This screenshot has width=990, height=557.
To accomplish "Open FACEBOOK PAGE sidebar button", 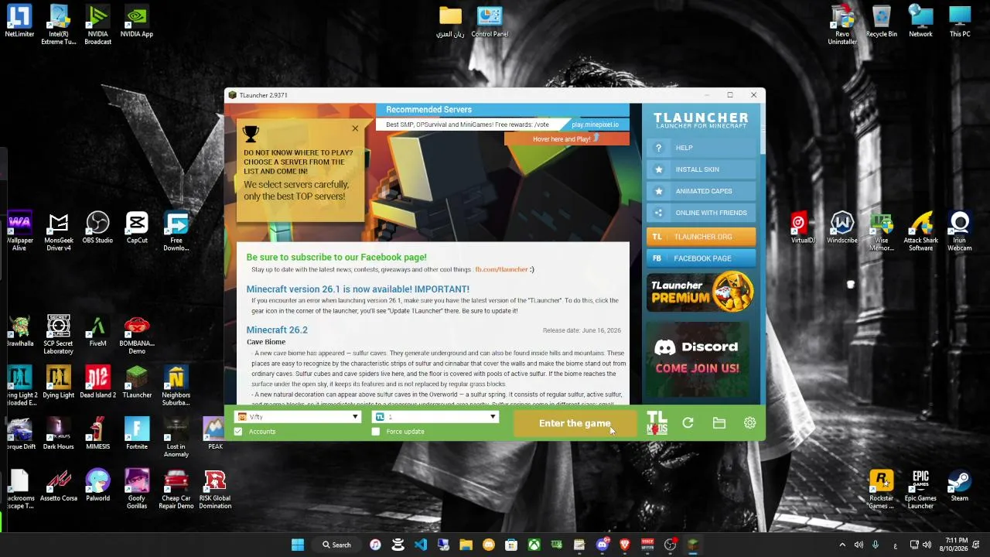I will tap(701, 258).
